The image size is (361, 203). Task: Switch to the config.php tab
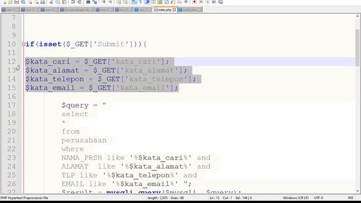(190, 10)
